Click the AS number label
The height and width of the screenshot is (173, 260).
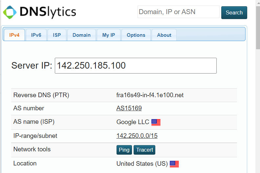tap(29, 108)
